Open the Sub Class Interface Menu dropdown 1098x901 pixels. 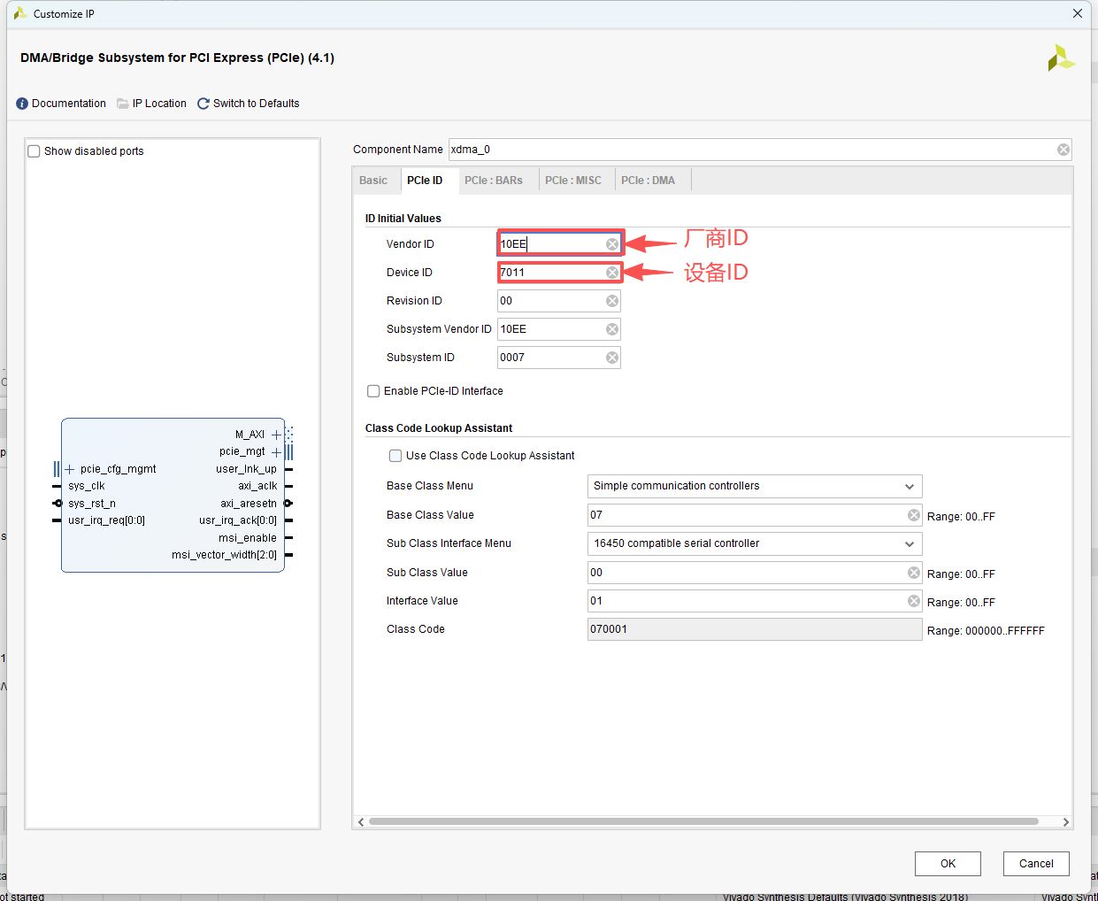(x=755, y=543)
